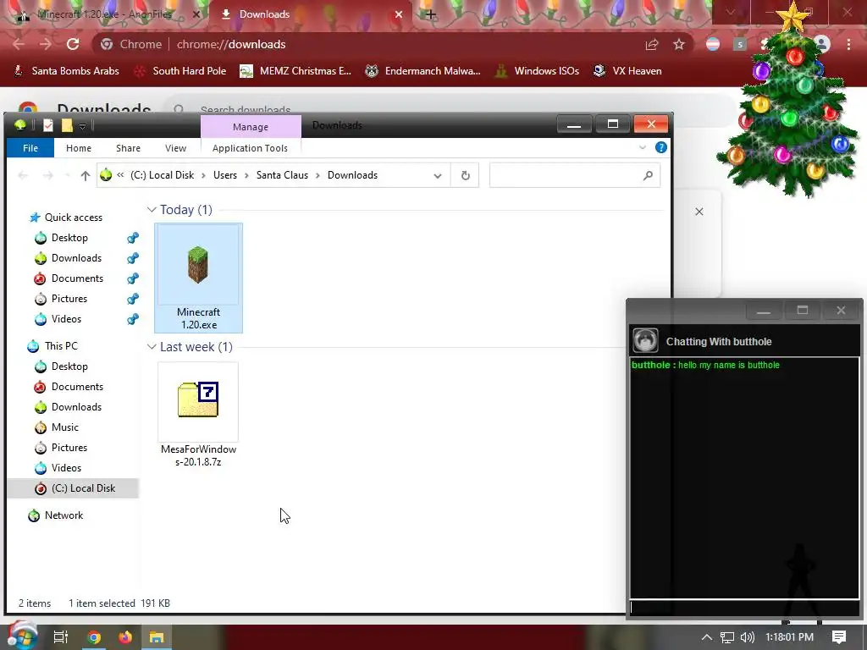
Task: Open Explorer help icon
Action: [660, 147]
